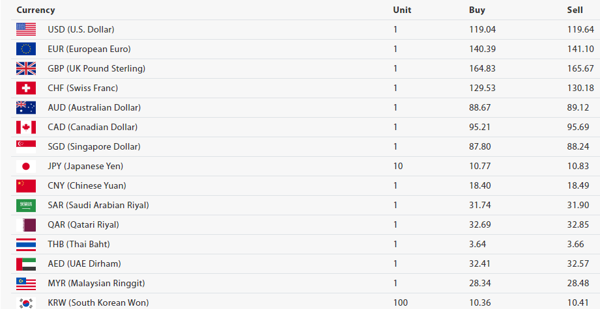Click the Malaysian flag icon
600x309 pixels.
(26, 283)
